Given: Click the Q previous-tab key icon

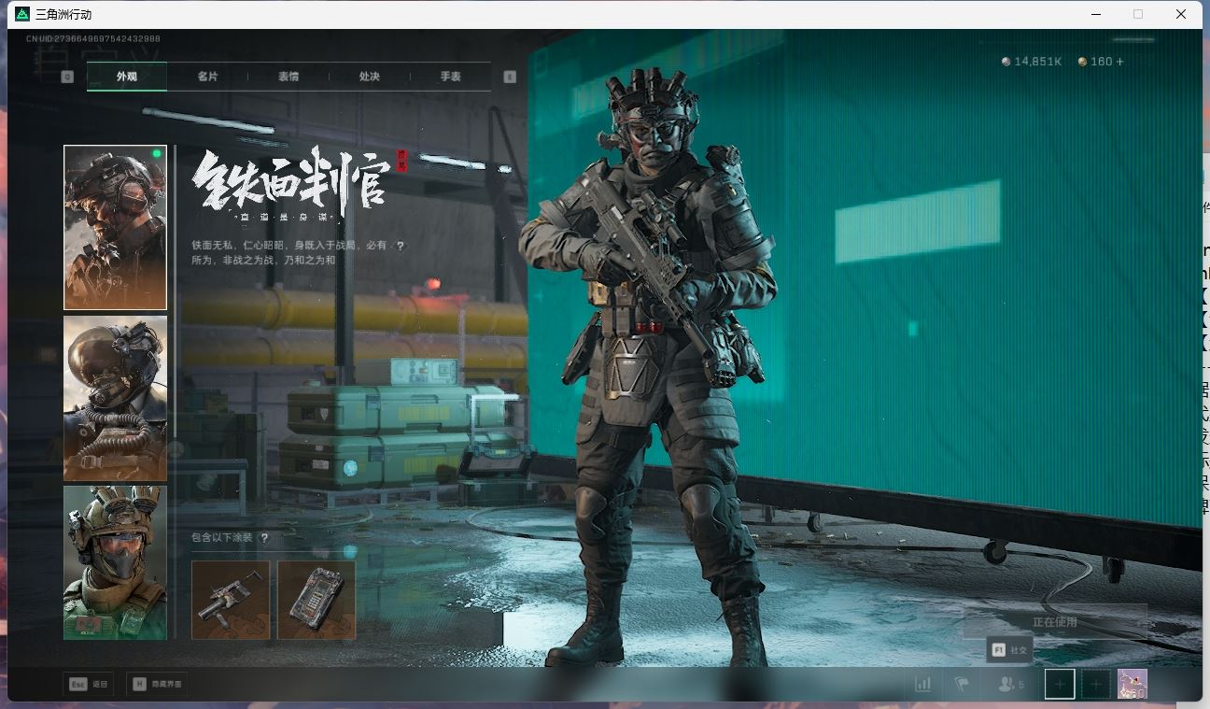Looking at the screenshot, I should (67, 77).
